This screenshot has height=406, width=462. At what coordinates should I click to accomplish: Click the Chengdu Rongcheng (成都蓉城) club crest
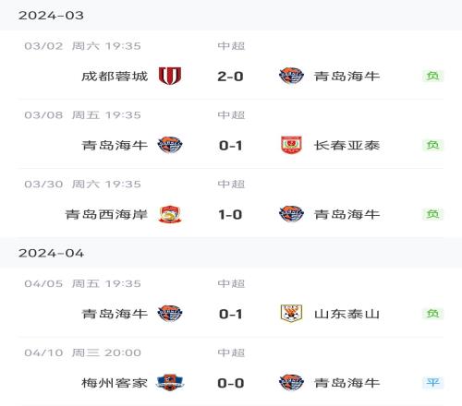click(x=170, y=76)
